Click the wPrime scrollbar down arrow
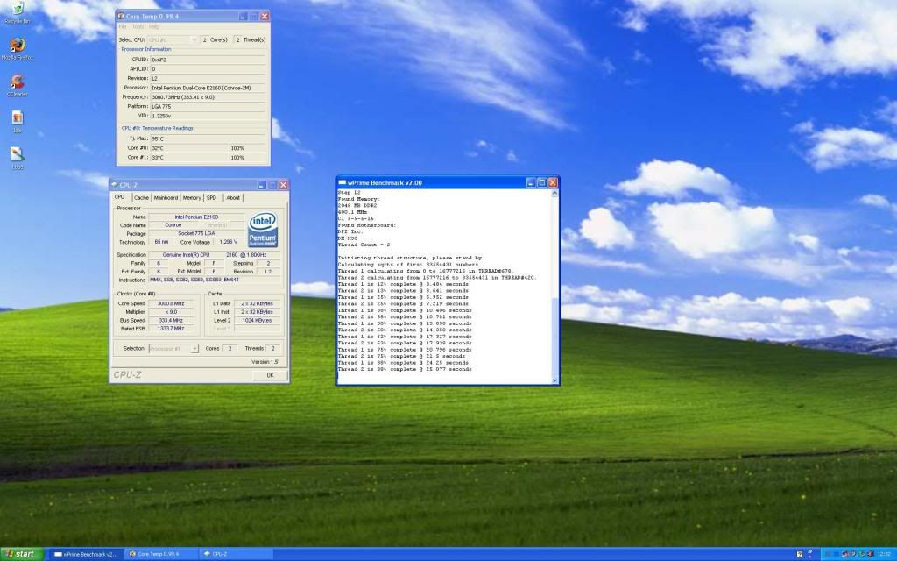The image size is (897, 561). pos(554,380)
